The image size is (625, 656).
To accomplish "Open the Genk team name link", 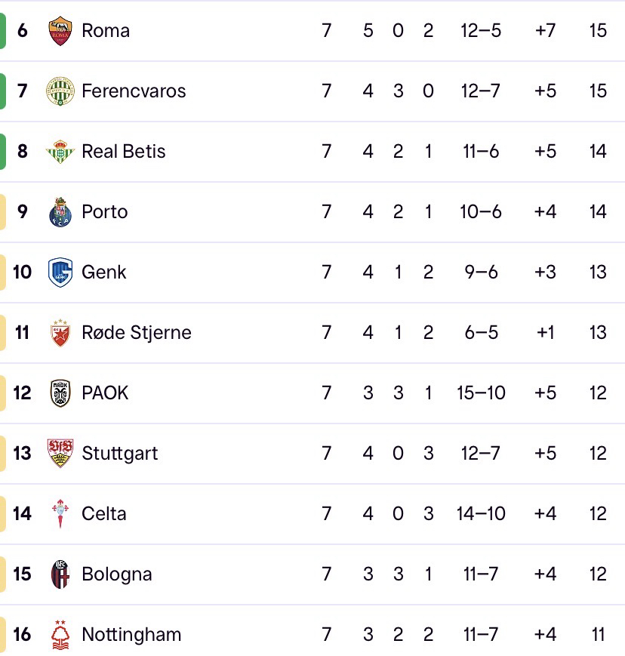I will tap(104, 273).
